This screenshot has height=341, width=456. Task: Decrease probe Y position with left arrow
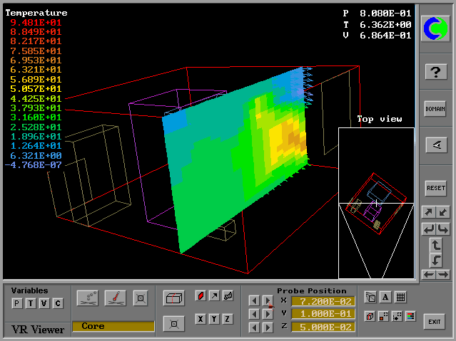(x=254, y=314)
